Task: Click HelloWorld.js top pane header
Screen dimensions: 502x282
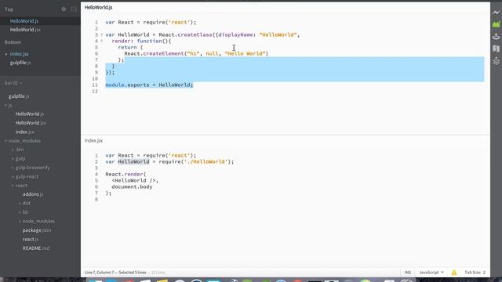Action: click(x=98, y=7)
